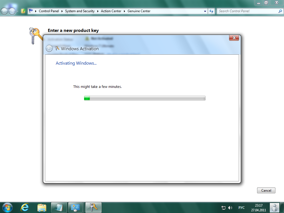The width and height of the screenshot is (284, 213).
Task: Click the refresh button next to address bar
Action: pyautogui.click(x=211, y=11)
